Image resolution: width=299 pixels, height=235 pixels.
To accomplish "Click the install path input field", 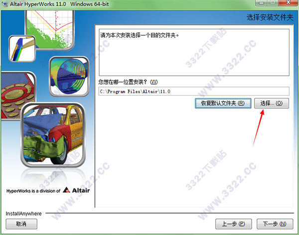I will pos(194,91).
